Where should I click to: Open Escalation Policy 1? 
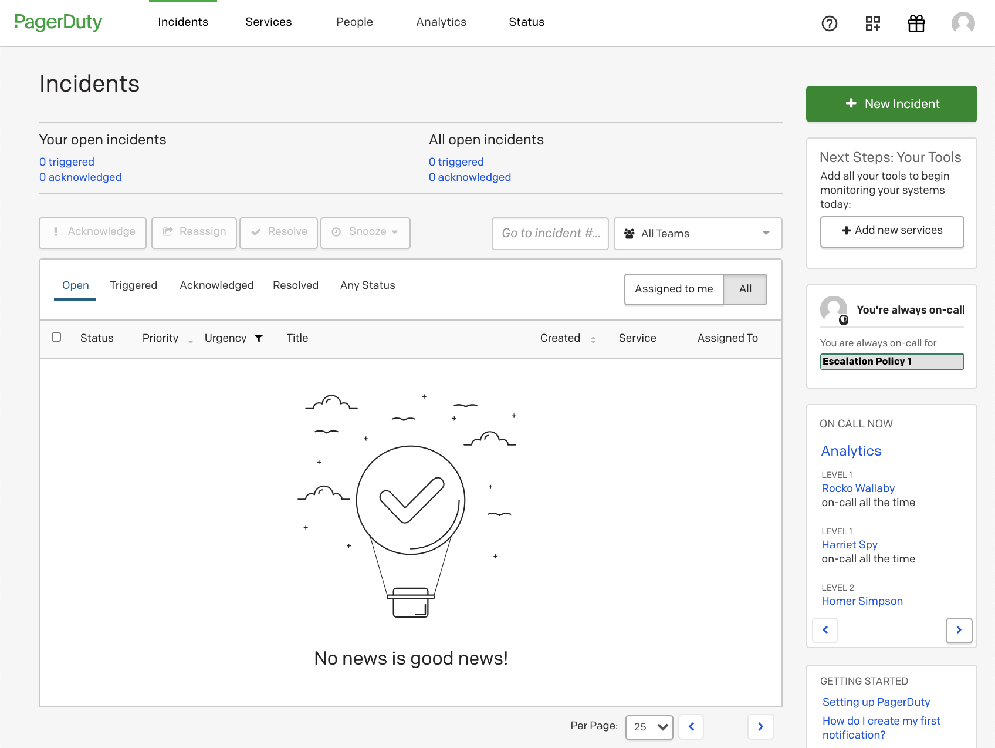pos(892,362)
